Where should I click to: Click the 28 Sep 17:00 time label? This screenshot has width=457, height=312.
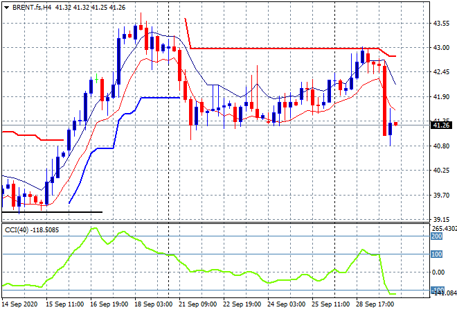pos(375,304)
